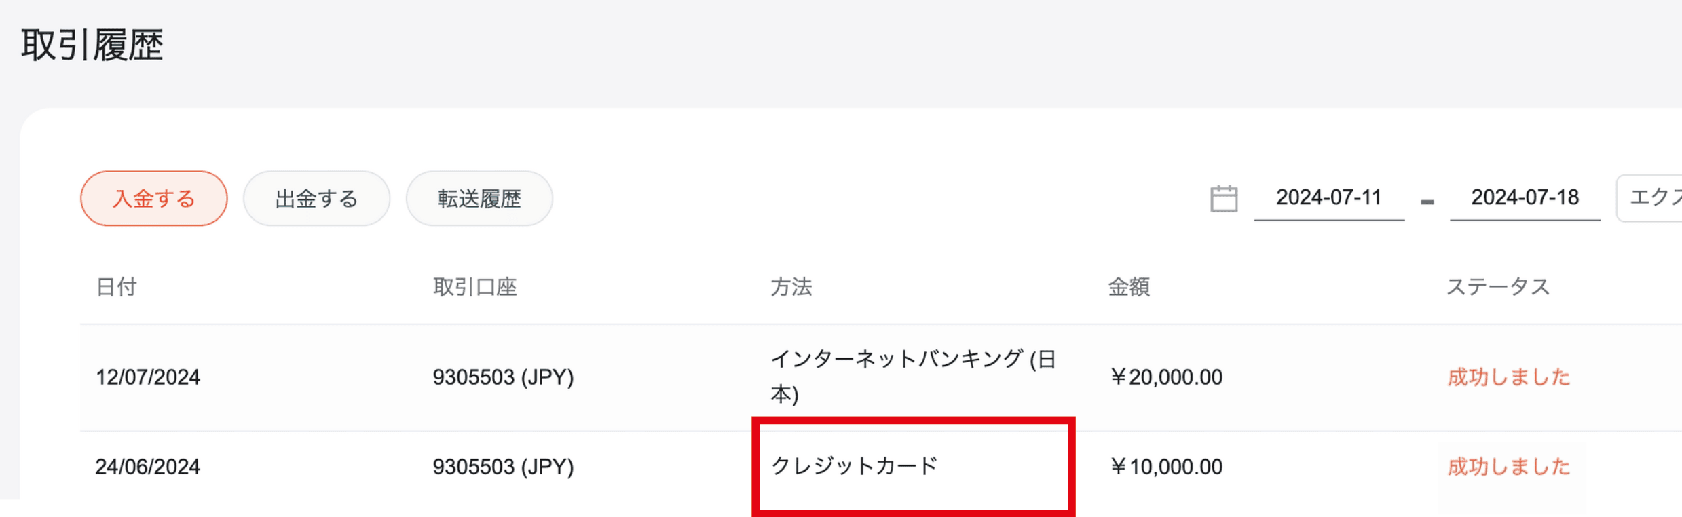1682x517 pixels.
Task: Click the 出金する withdrawal button
Action: tap(316, 198)
